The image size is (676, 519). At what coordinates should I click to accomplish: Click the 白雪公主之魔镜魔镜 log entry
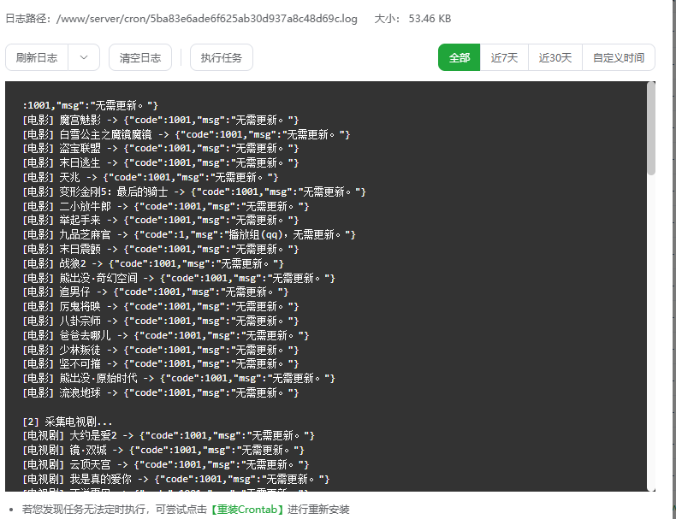pyautogui.click(x=187, y=134)
